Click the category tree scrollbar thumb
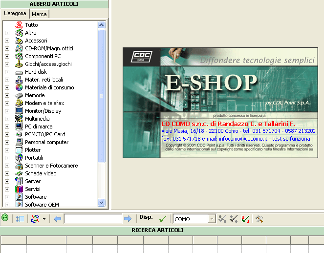The height and width of the screenshot is (253, 324). [102, 96]
